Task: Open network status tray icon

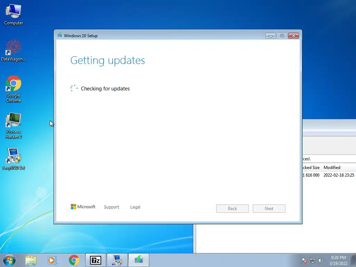Action: tap(313, 260)
